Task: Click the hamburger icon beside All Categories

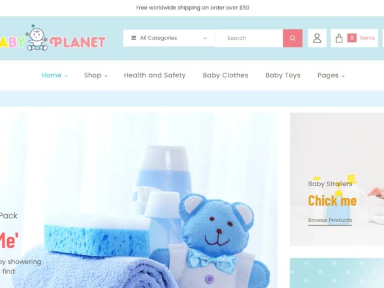Action: 133,38
